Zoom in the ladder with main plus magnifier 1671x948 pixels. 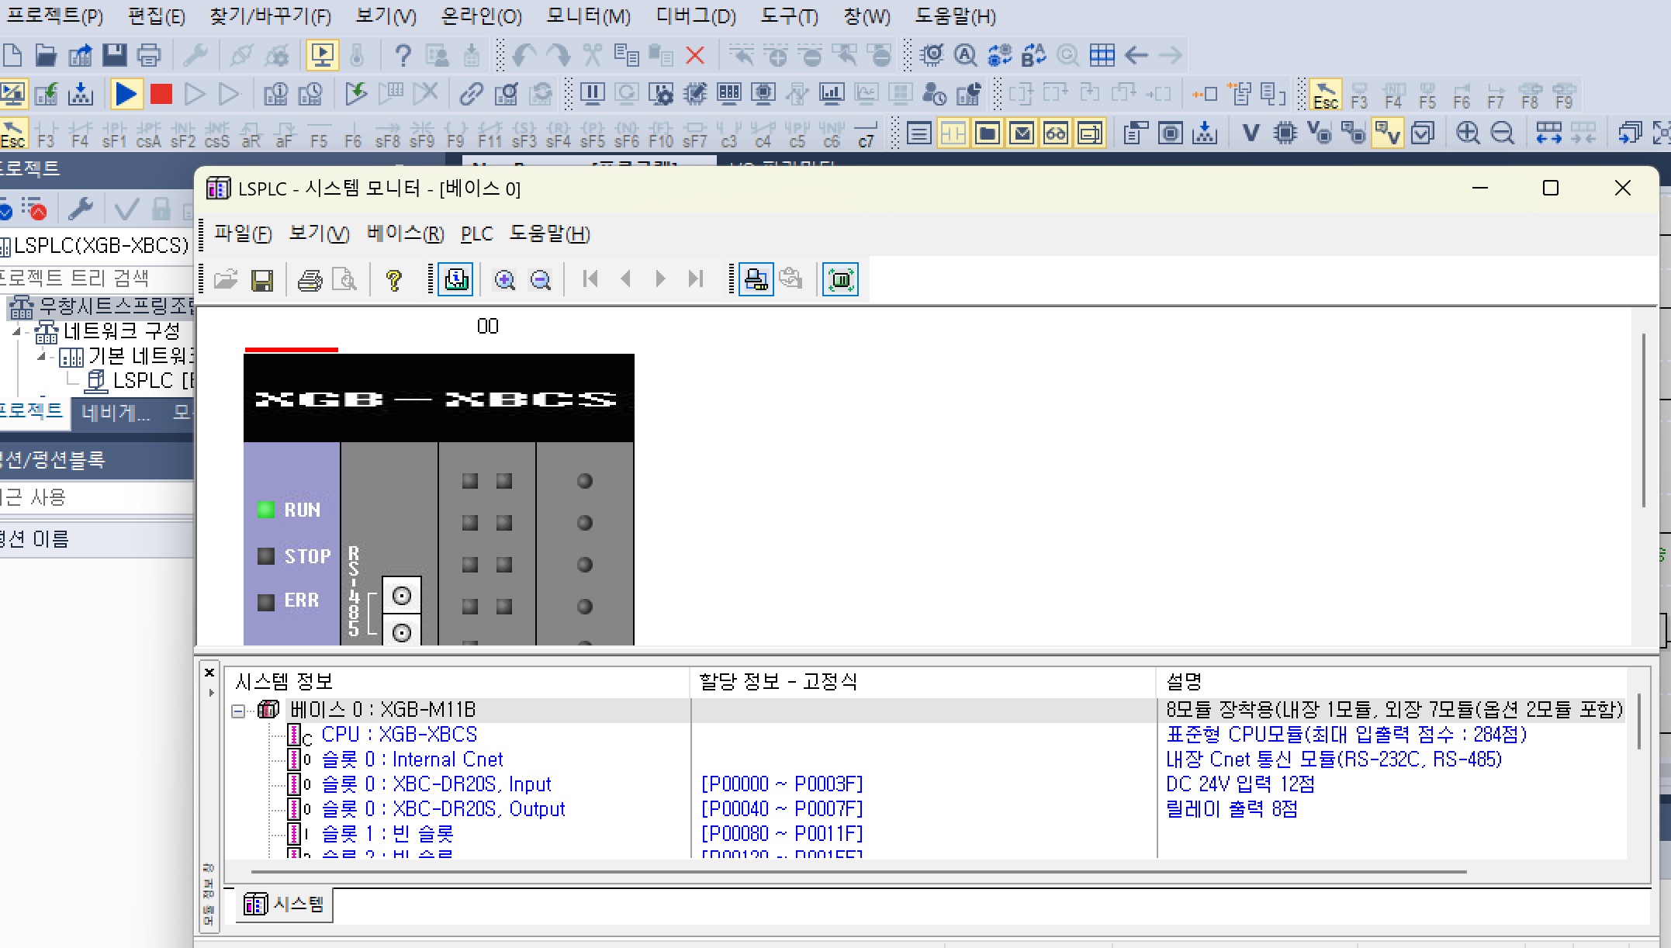pos(1467,133)
